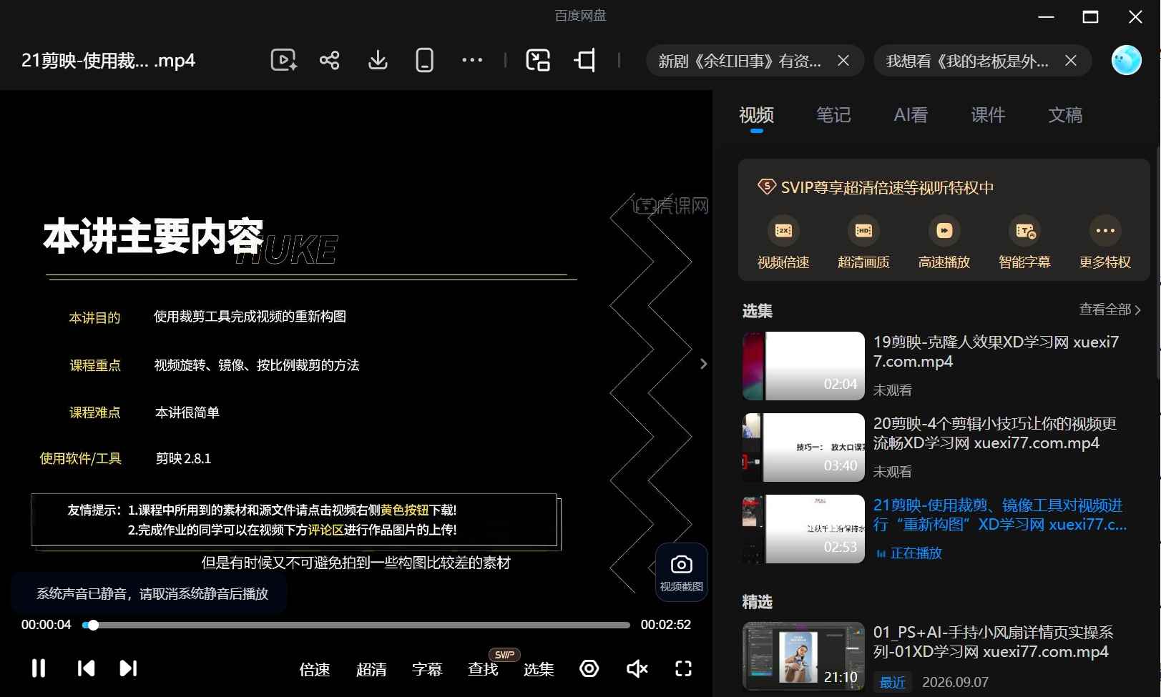Select the 智能字幕 SVIP feature

coord(1024,243)
